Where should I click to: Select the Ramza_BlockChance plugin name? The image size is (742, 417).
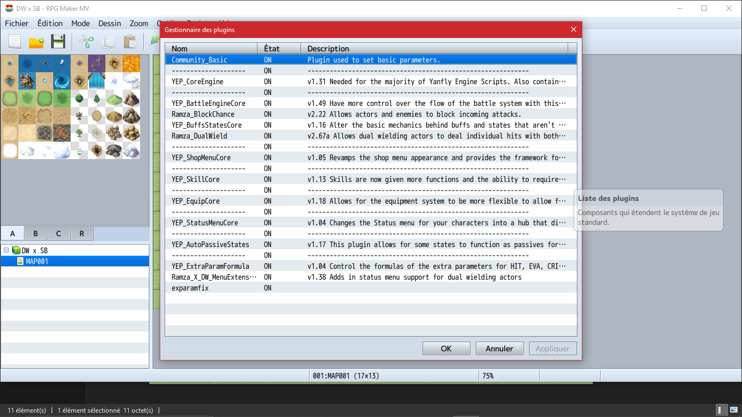click(203, 114)
